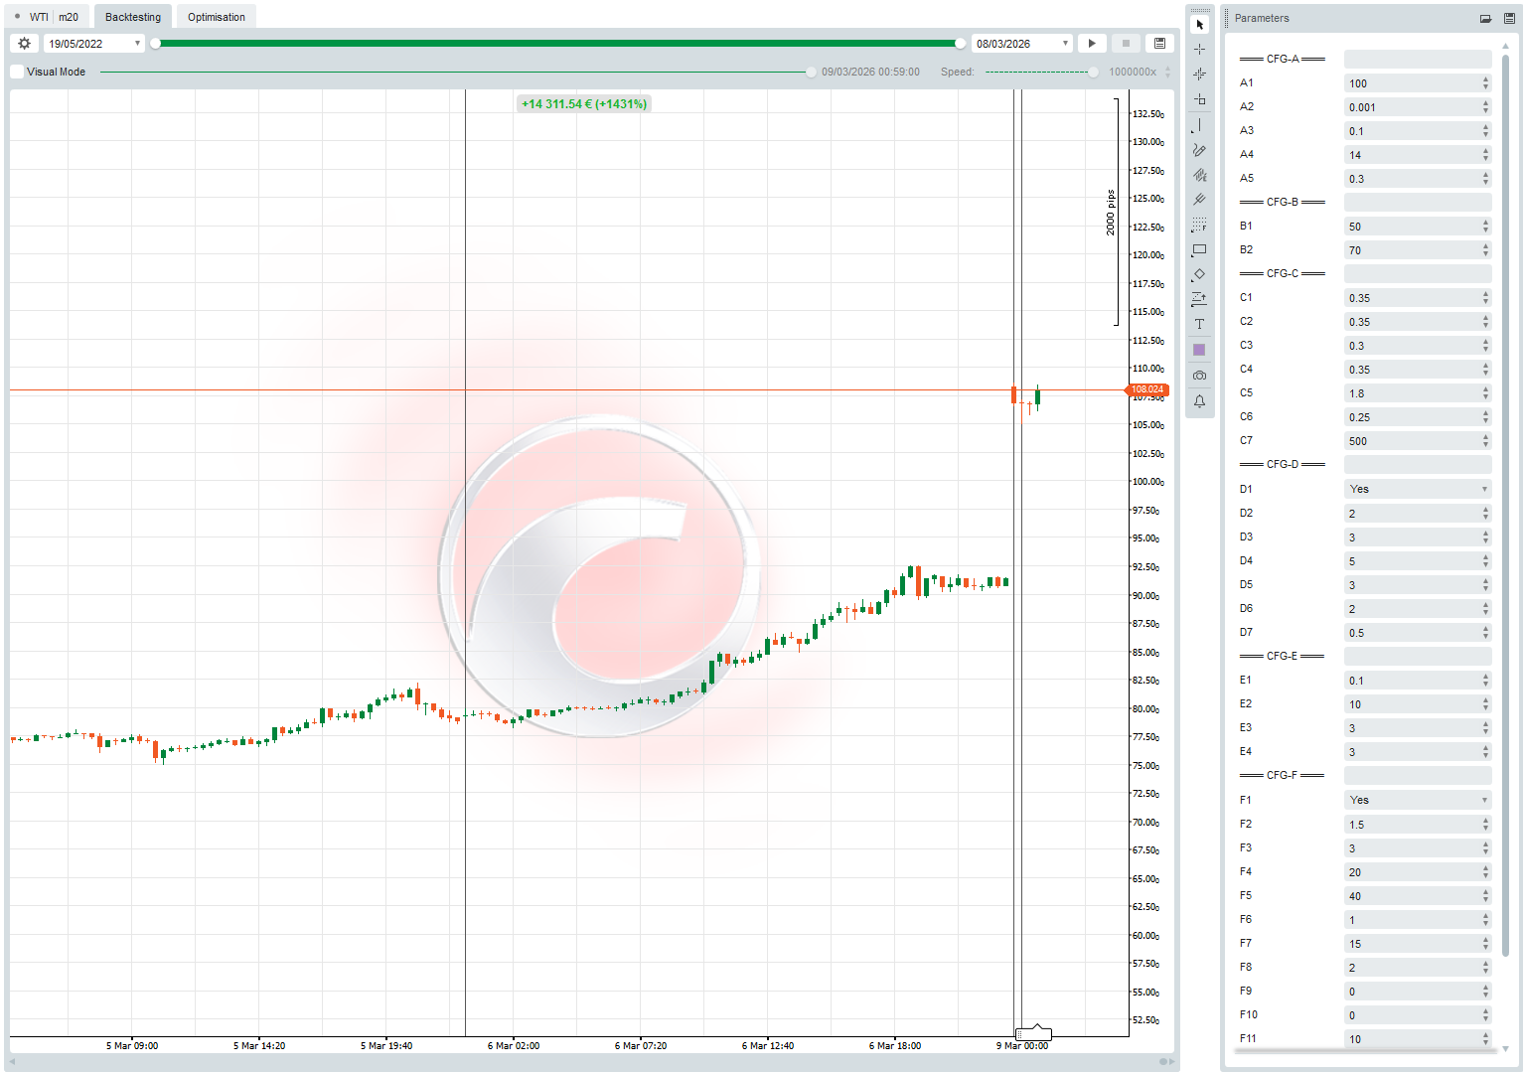
Task: Select the Text tool
Action: point(1199,324)
